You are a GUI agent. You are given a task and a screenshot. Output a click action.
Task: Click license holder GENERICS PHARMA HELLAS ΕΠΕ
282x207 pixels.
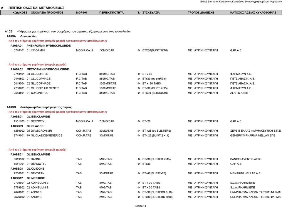tap(253, 136)
